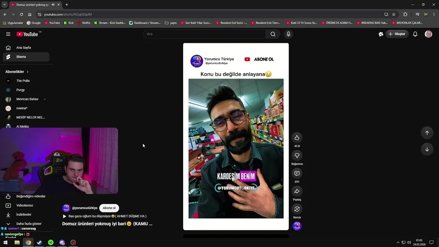Open Discord from the taskbar
This screenshot has width=439, height=247.
click(x=62, y=243)
